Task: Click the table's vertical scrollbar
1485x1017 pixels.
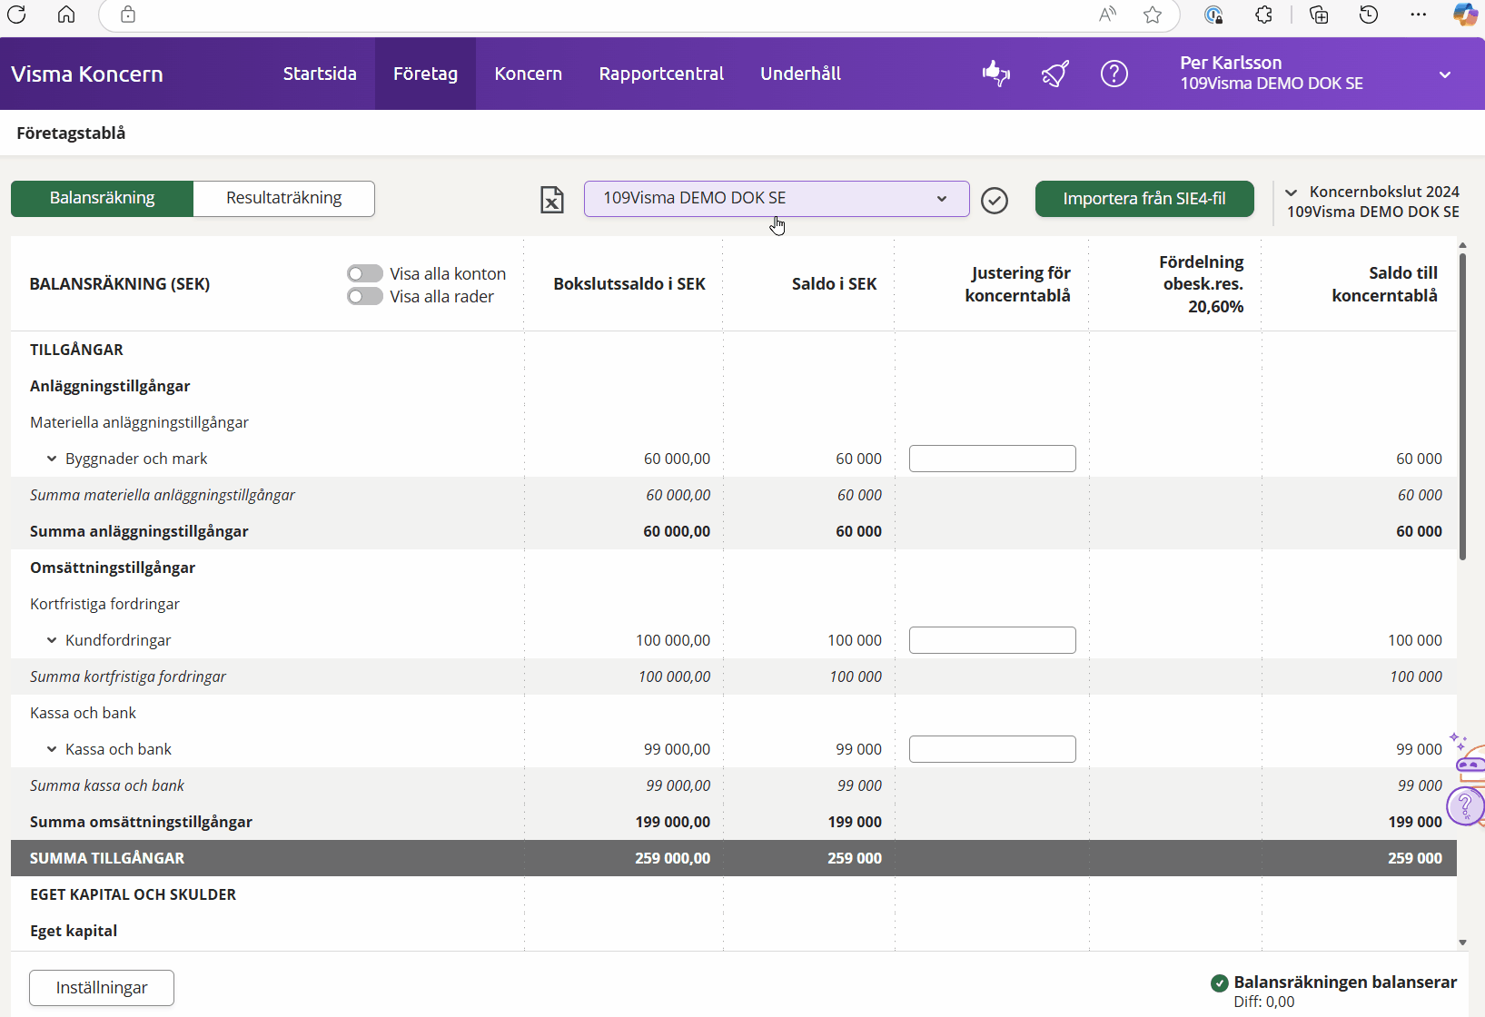Action: [x=1462, y=409]
